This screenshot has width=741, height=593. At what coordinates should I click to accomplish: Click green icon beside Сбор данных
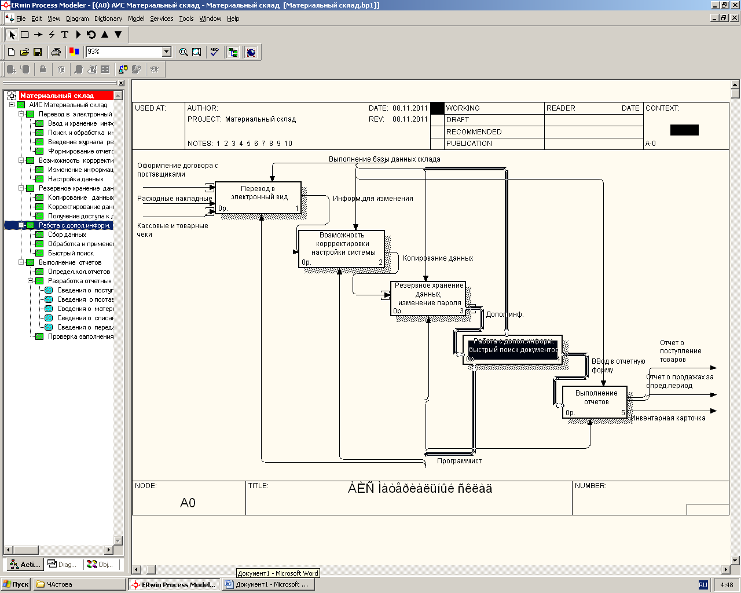click(x=39, y=235)
